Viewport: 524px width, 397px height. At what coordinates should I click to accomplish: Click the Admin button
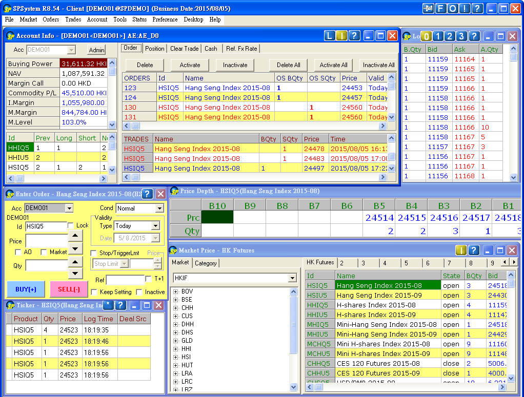[96, 50]
